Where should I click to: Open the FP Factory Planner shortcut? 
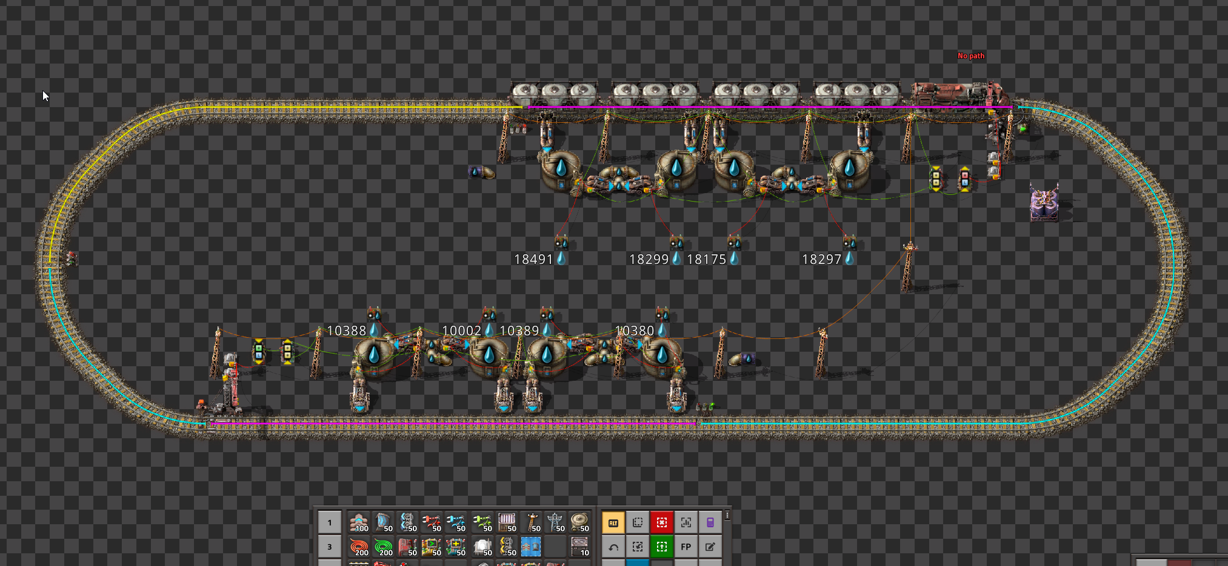pos(686,547)
